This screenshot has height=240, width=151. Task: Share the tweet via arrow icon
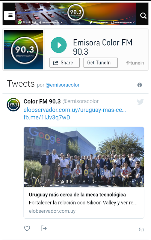tap(44, 228)
